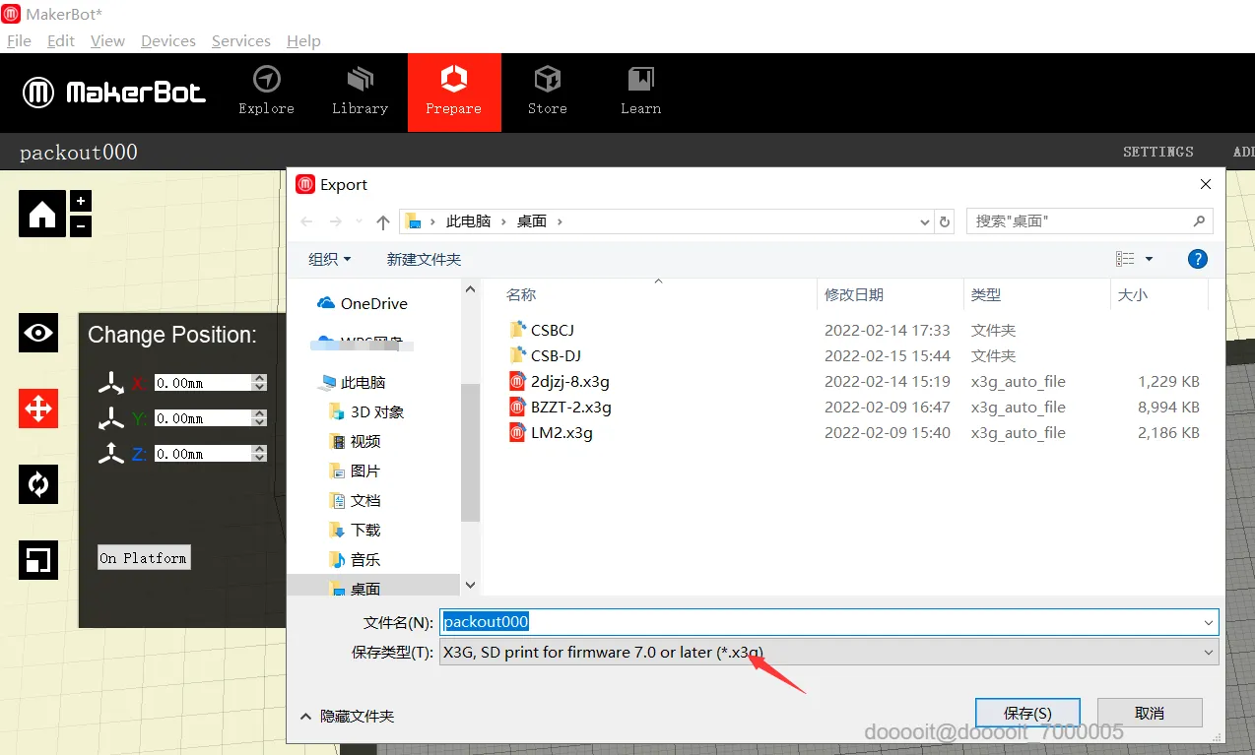Go back in Export dialog
1255x755 pixels.
pos(307,221)
